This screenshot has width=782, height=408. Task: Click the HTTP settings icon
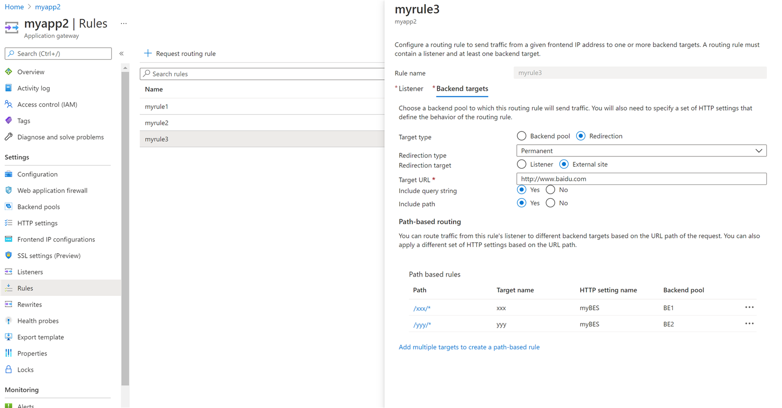9,223
